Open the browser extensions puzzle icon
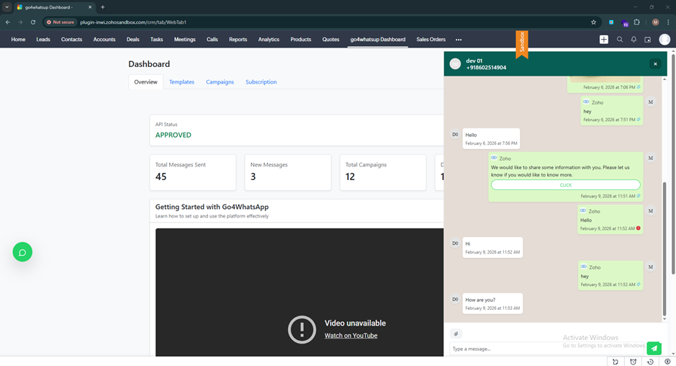The width and height of the screenshot is (676, 366). coord(636,22)
